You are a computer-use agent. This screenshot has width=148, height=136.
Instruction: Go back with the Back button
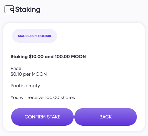tap(105, 117)
